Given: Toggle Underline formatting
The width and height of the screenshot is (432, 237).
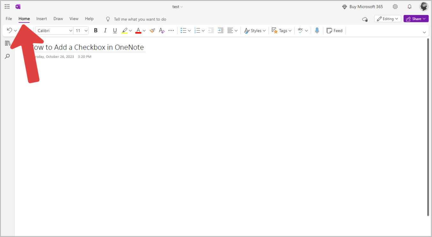Looking at the screenshot, I should click(115, 31).
